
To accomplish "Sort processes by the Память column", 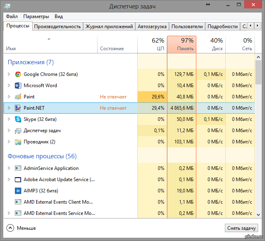I will click(181, 44).
